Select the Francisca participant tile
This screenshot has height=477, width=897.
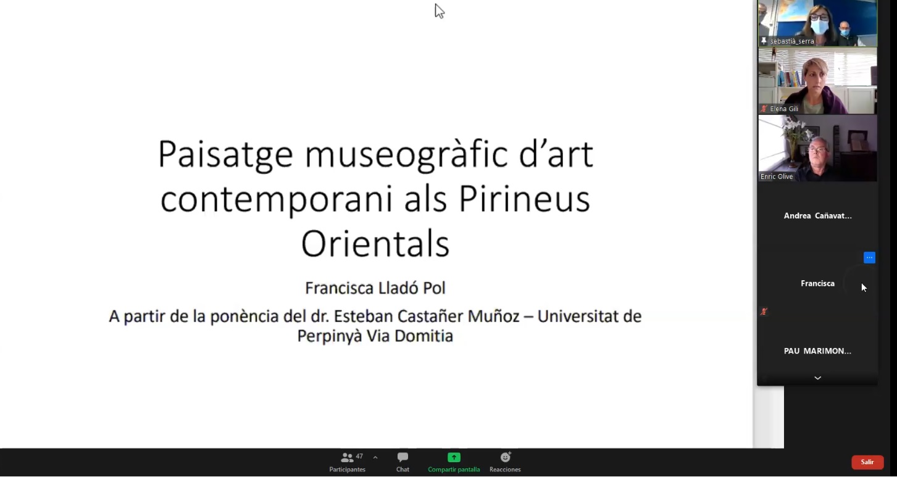pyautogui.click(x=817, y=283)
